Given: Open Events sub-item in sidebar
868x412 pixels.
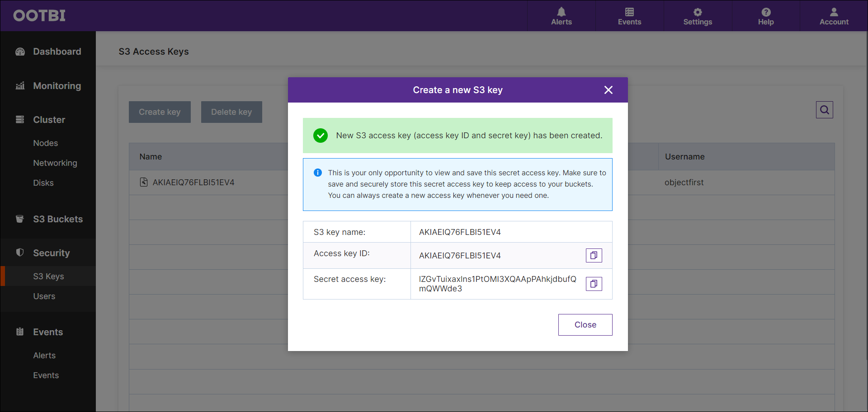Looking at the screenshot, I should coord(46,375).
